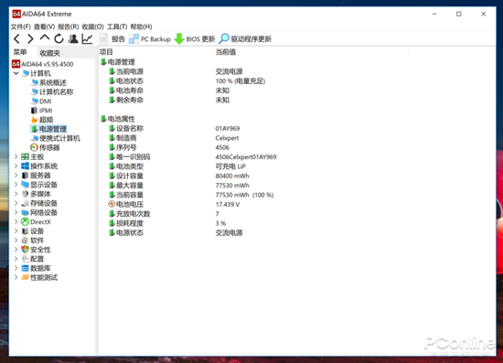Go back with the left arrow toolbar icon
Viewport: 503px width, 363px height.
tap(17, 39)
